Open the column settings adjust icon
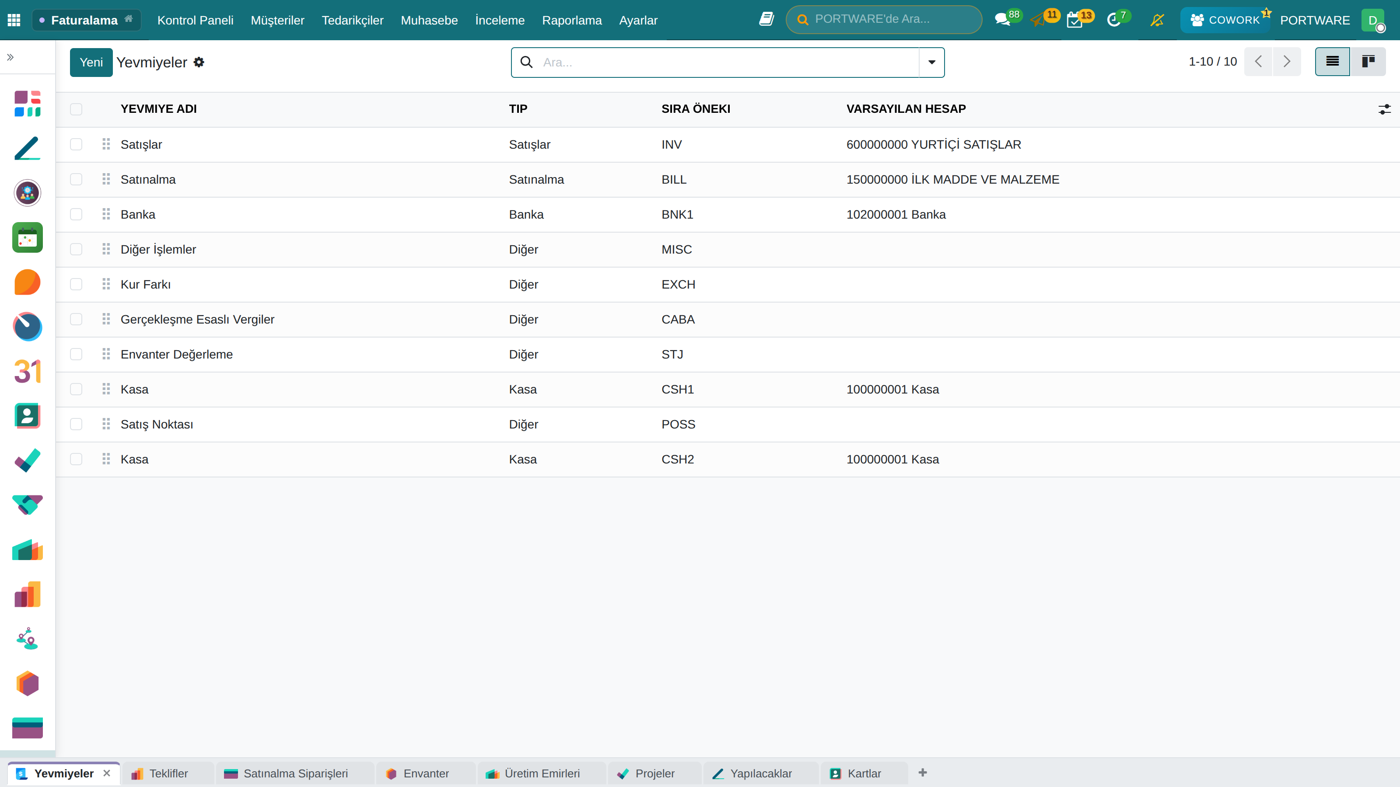The height and width of the screenshot is (787, 1400). (x=1384, y=109)
